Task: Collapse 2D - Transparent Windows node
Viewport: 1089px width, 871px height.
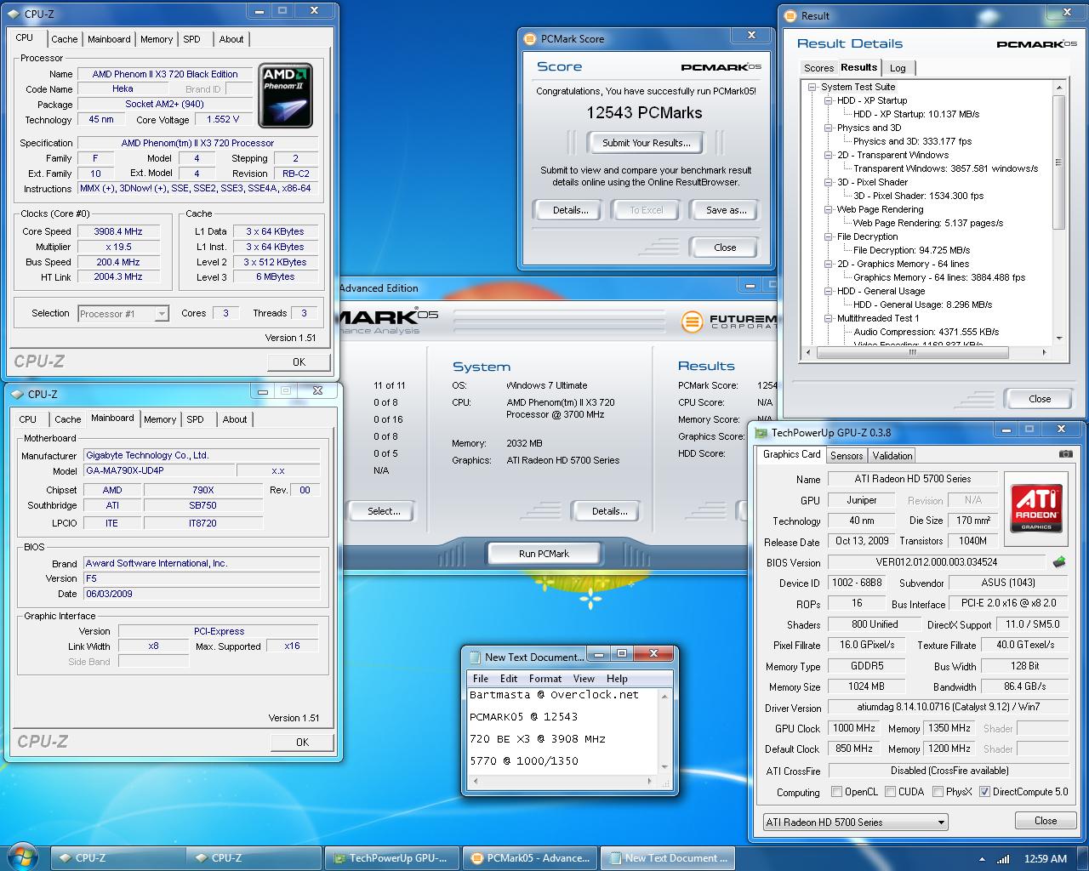Action: tap(828, 155)
